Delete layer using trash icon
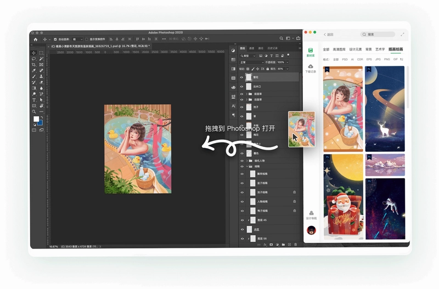Viewport: 439px width, 289px height. point(295,245)
